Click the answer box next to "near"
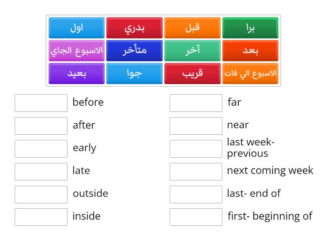327x245 pixels. point(196,126)
